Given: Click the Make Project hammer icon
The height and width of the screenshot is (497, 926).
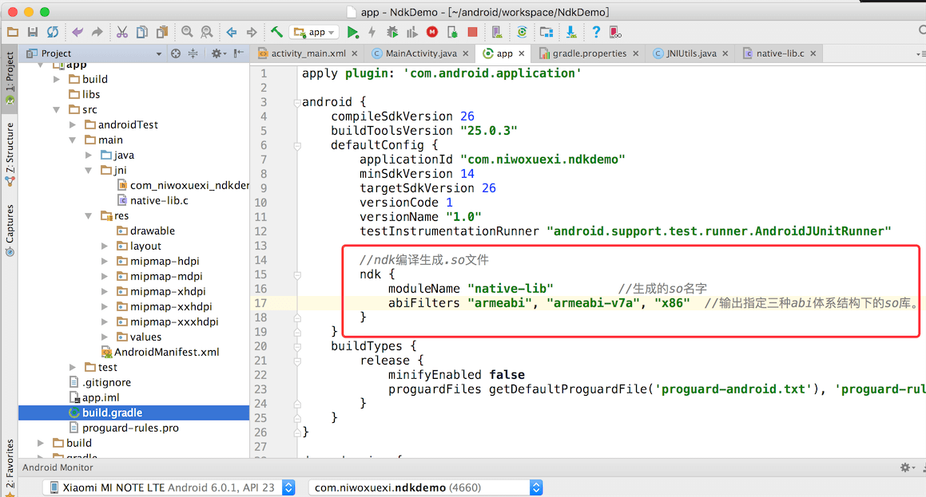Looking at the screenshot, I should (276, 32).
